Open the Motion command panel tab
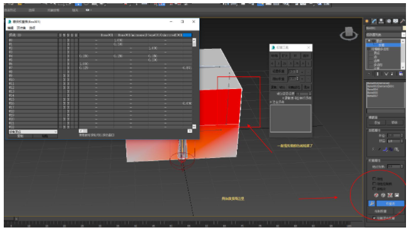 388,21
